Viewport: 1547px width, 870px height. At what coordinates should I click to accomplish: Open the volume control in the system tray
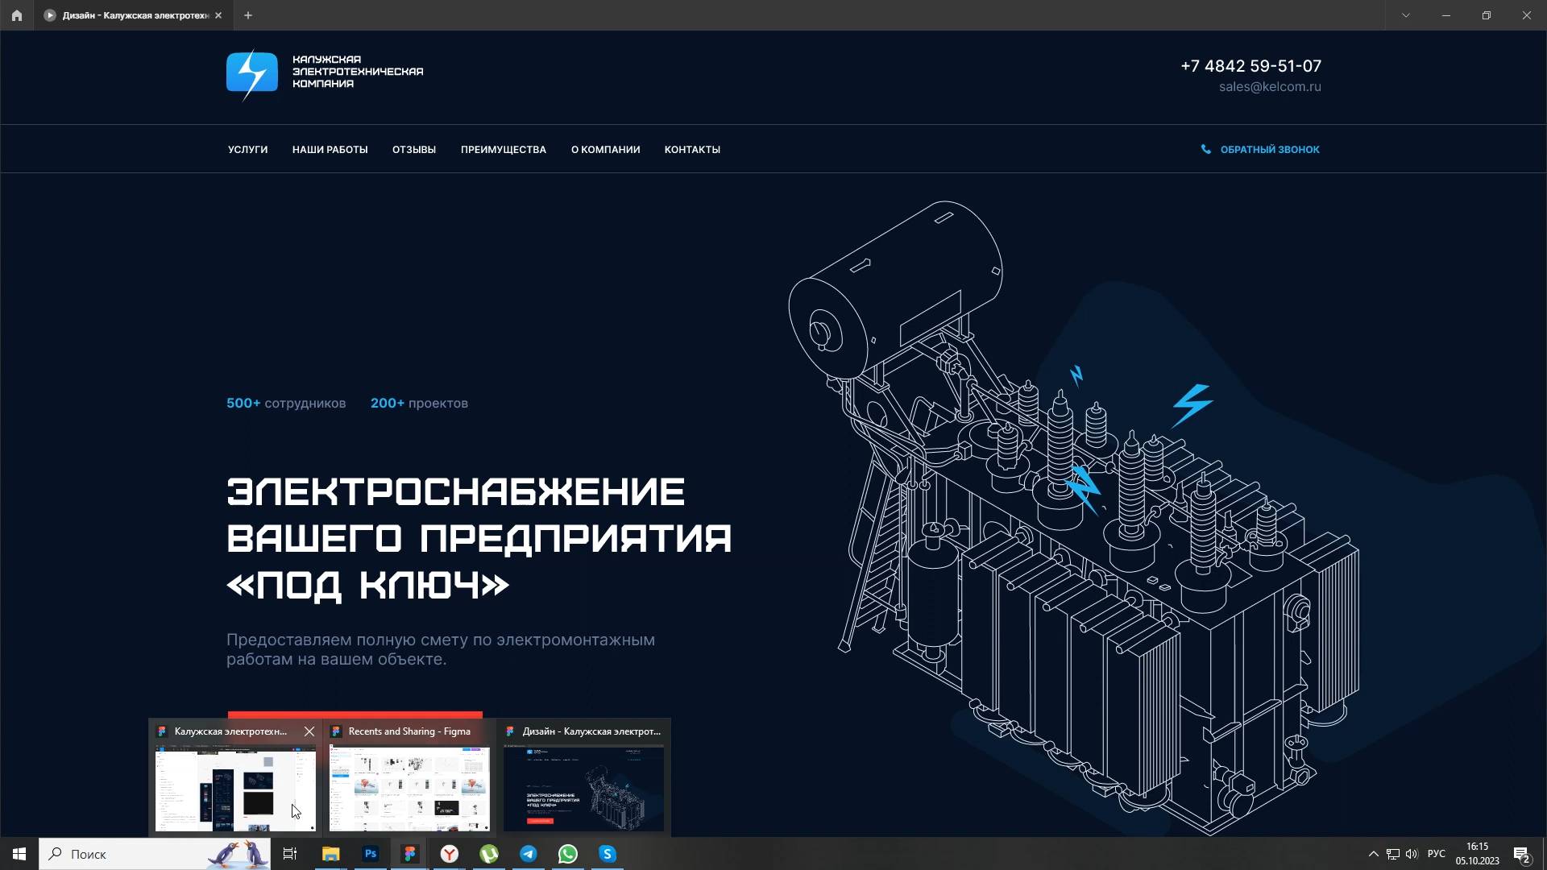point(1412,854)
